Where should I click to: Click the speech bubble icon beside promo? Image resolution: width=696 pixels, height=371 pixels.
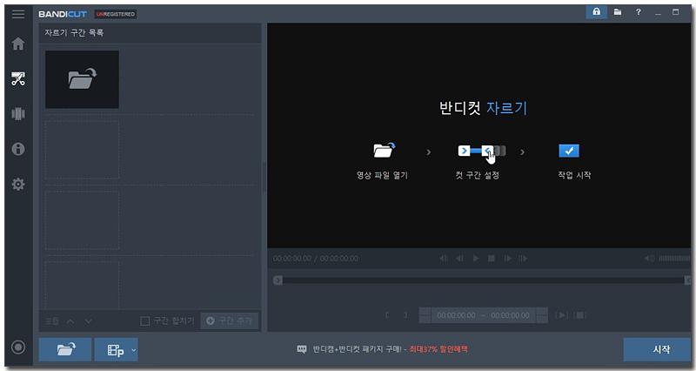pos(302,349)
